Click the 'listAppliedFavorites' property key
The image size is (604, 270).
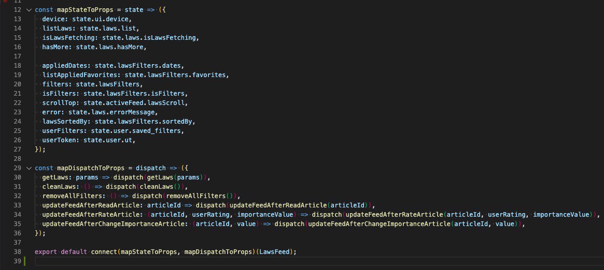(x=80, y=75)
